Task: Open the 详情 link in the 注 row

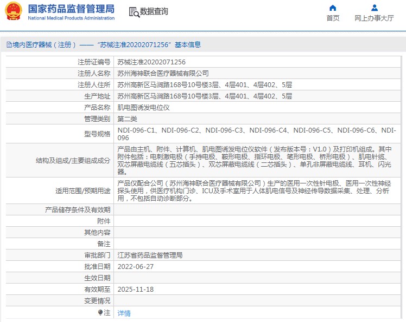Action: [124, 313]
